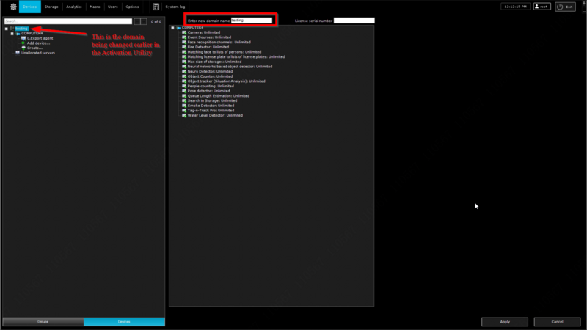Click the License serial number field
Viewport: 587px width, 330px height.
(354, 21)
